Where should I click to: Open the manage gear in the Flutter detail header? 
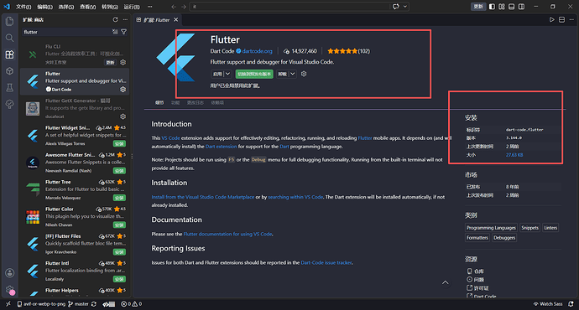304,74
